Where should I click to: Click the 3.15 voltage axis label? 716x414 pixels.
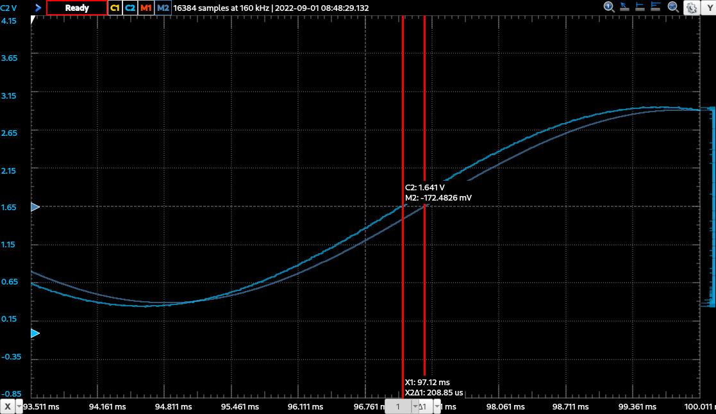point(9,95)
